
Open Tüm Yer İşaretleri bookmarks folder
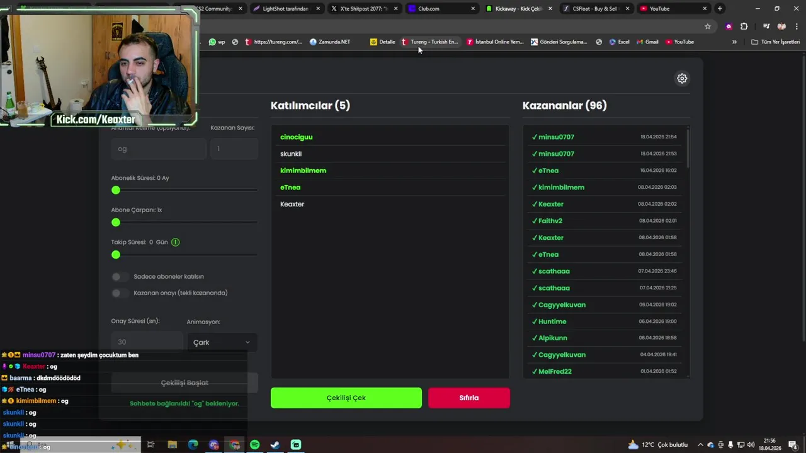point(775,42)
